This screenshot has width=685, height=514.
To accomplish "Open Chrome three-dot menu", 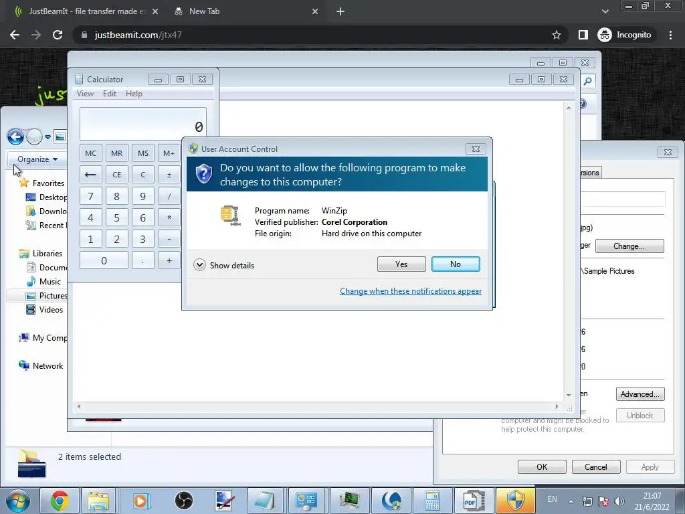I will click(x=670, y=35).
